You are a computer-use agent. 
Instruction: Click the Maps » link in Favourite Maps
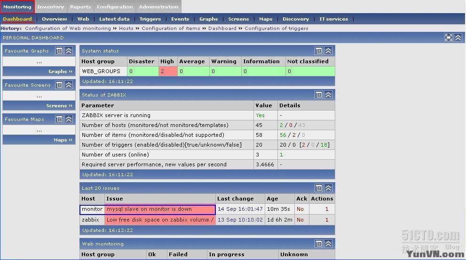coord(63,140)
